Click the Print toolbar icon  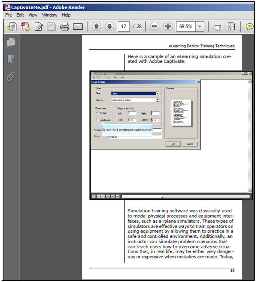tap(64, 27)
